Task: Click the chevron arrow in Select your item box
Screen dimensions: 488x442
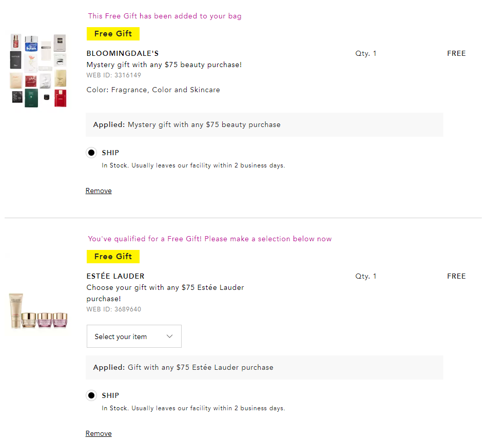Action: point(170,336)
